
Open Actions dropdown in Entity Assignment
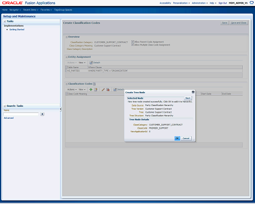pos(72,63)
